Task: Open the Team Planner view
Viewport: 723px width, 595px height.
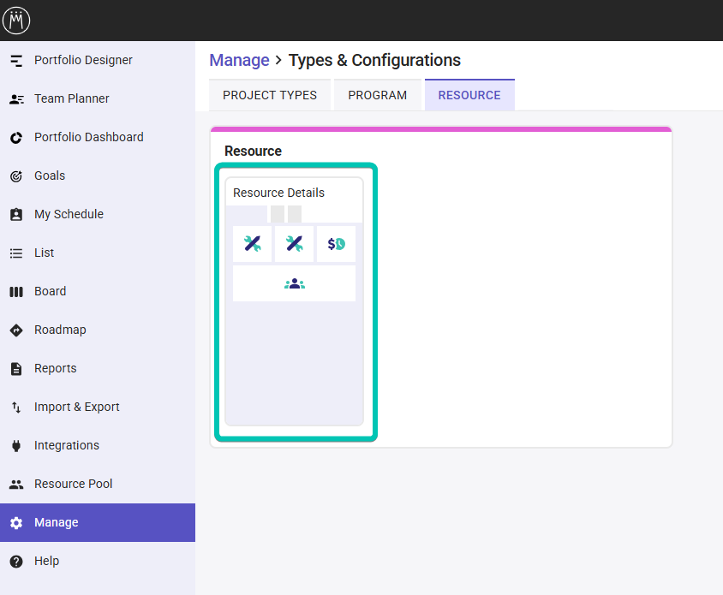Action: click(98, 98)
